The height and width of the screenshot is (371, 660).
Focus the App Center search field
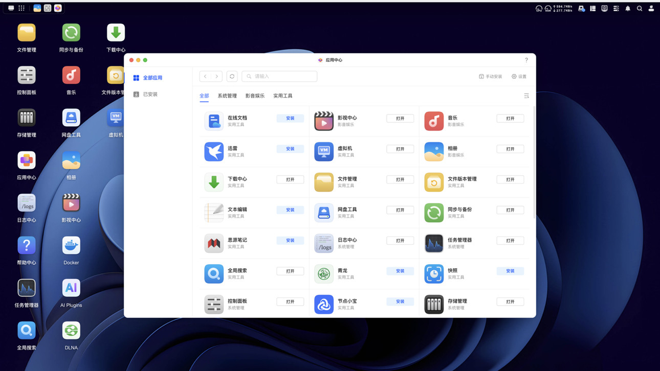(x=279, y=77)
